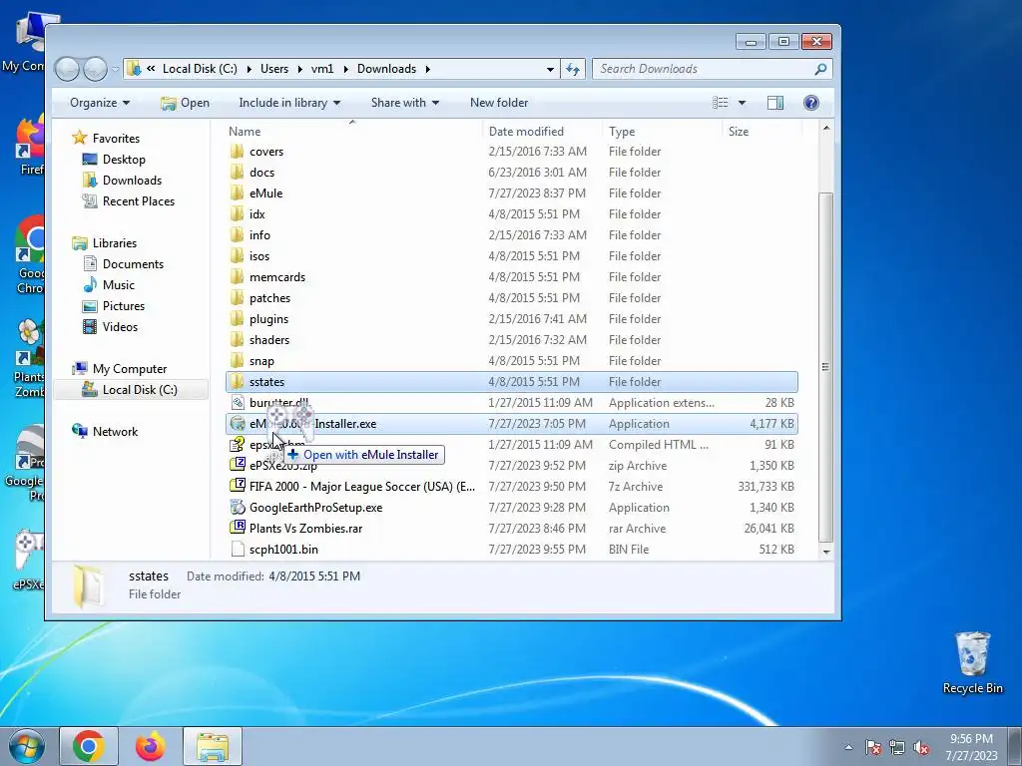The width and height of the screenshot is (1022, 766).
Task: Click Users in the address path
Action: (274, 69)
